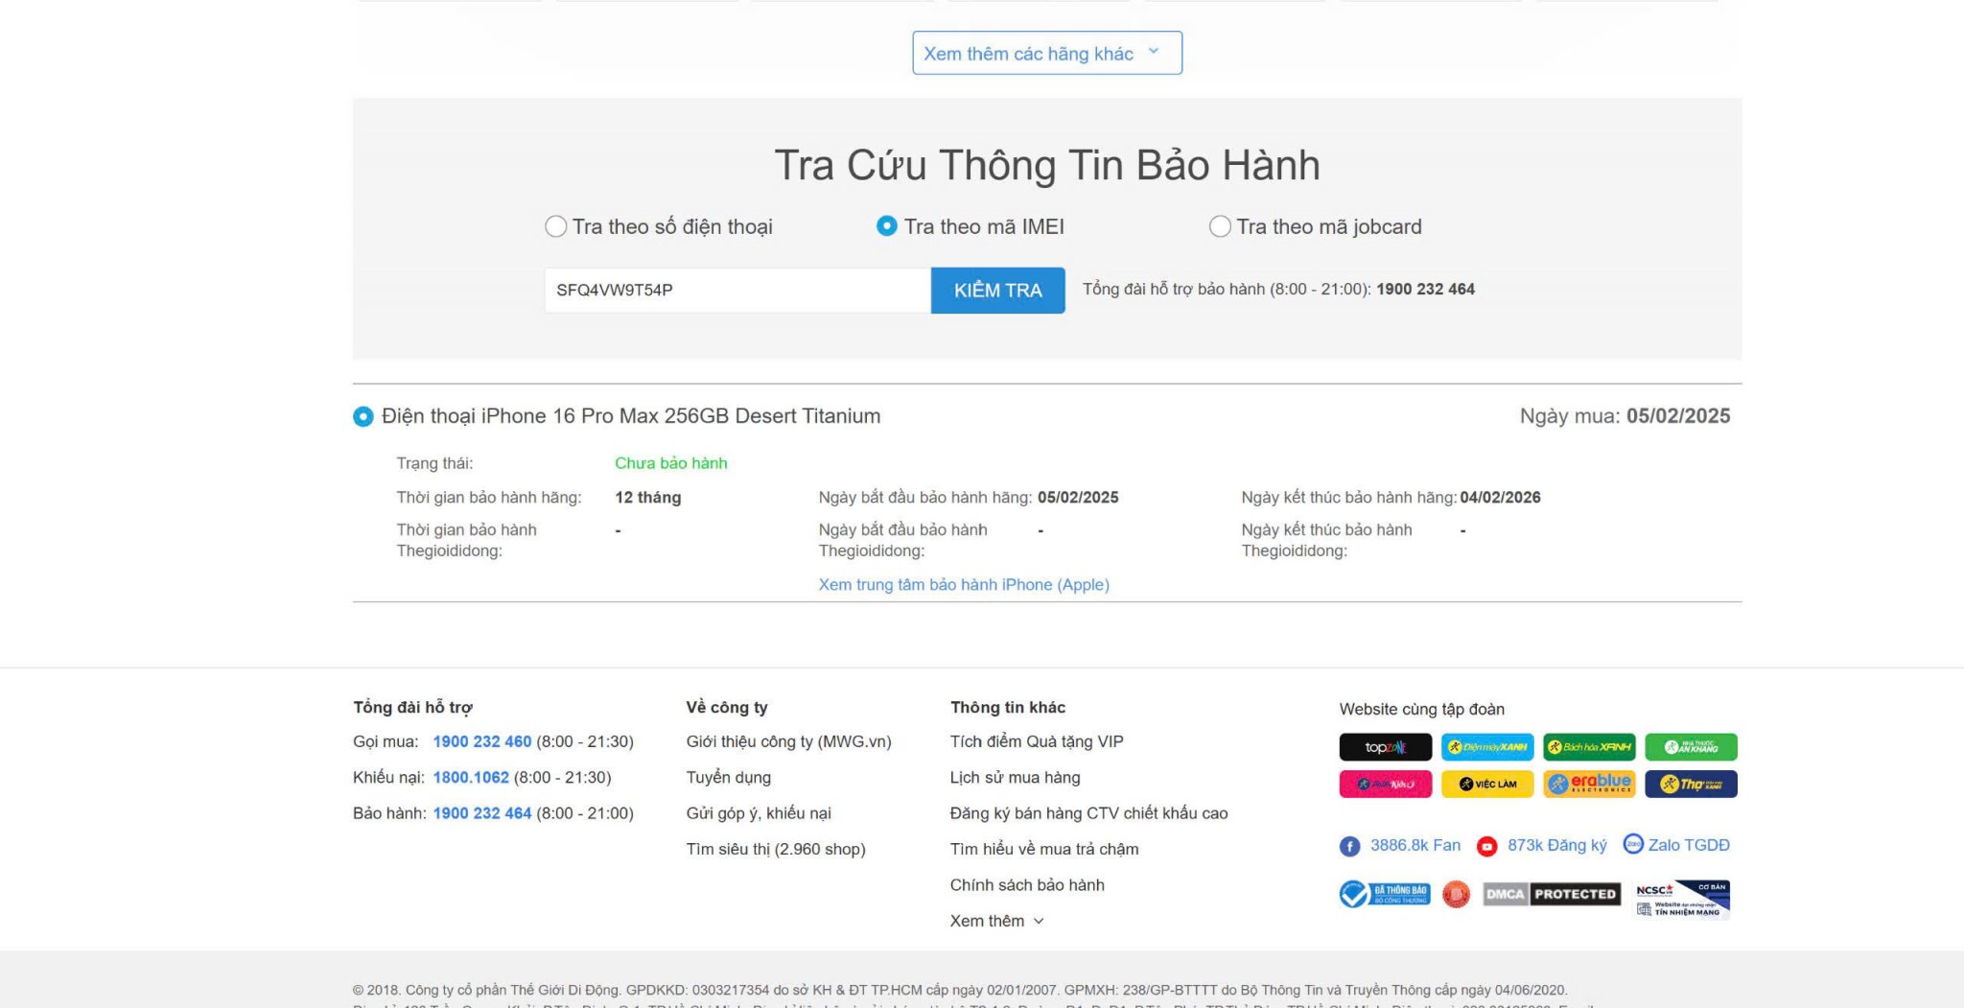Viewport: 1964px width, 1008px height.
Task: Open the Erablue Electronics logo
Action: [1589, 784]
